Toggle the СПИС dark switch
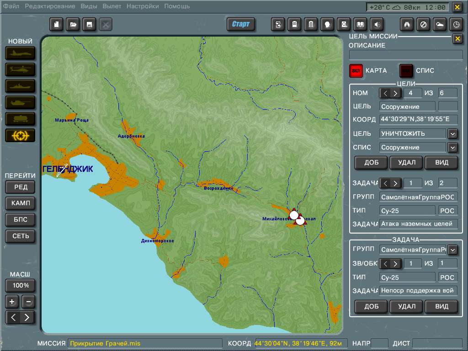 [406, 71]
